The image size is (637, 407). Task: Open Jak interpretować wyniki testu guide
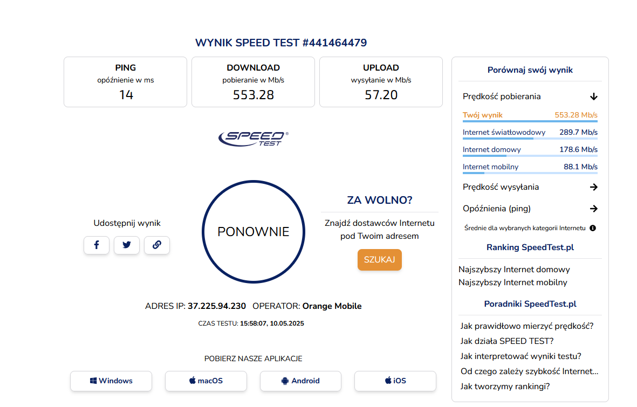pos(521,356)
